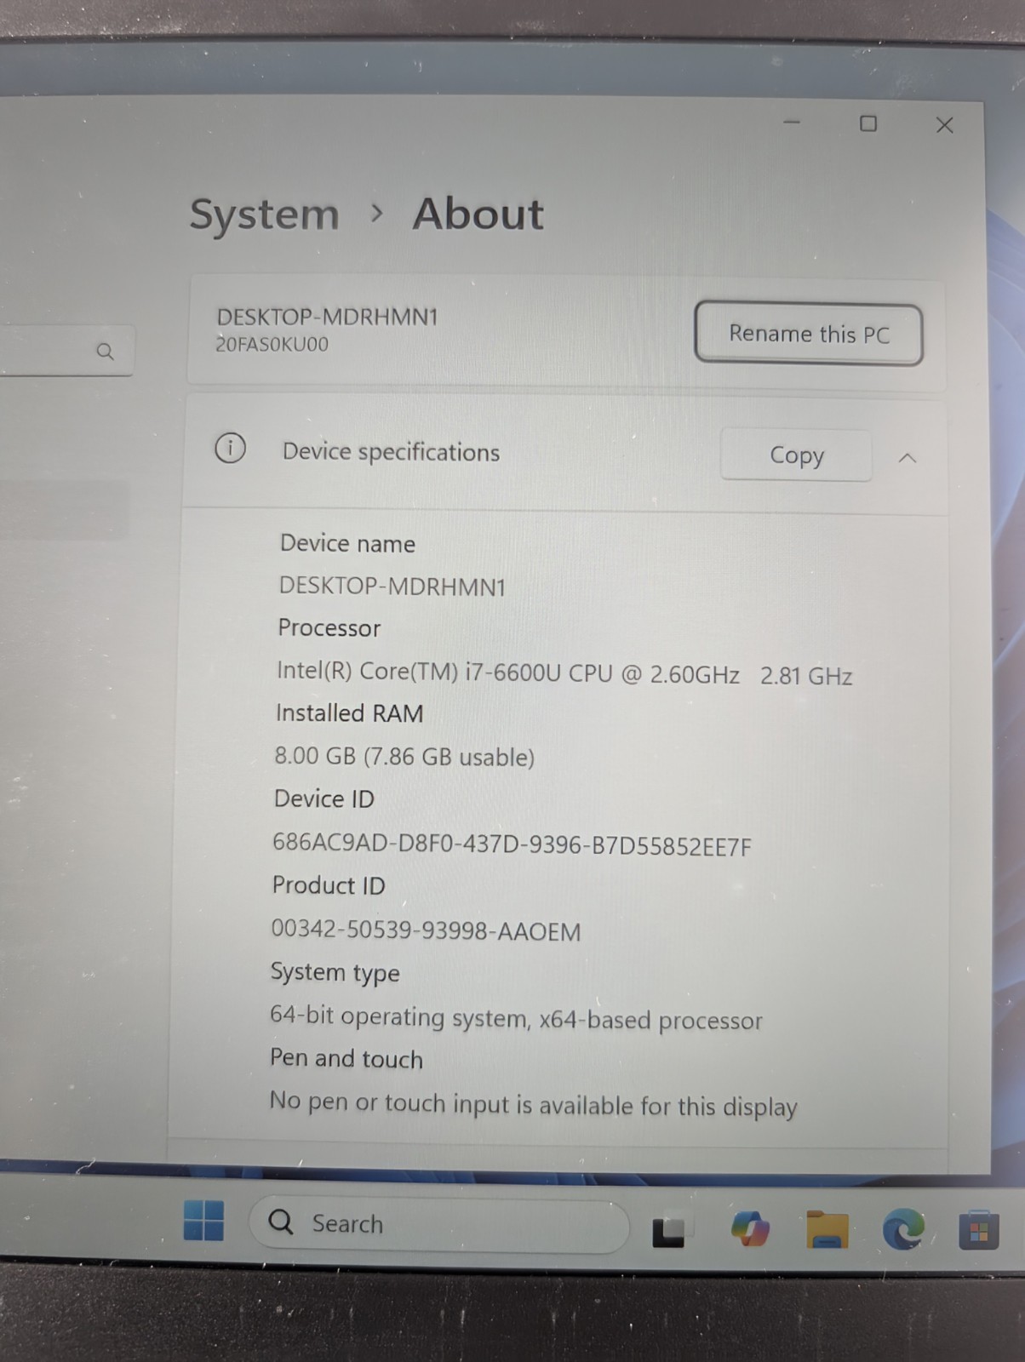Copy the device specifications

coord(796,455)
